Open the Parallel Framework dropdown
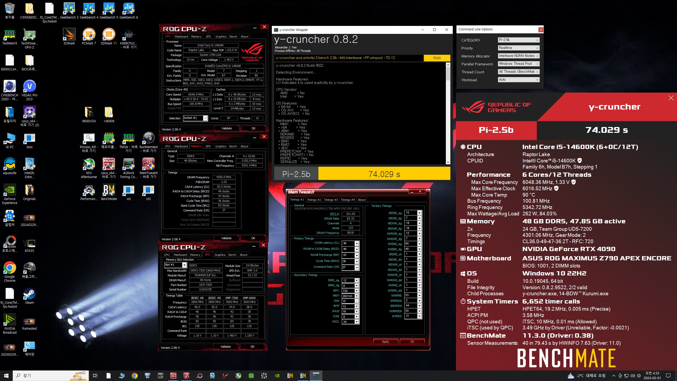Image resolution: width=677 pixels, height=381 pixels. pyautogui.click(x=519, y=64)
